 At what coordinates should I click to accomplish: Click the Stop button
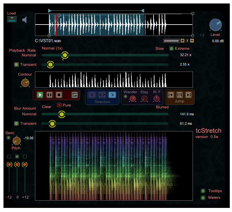pyautogui.click(x=59, y=95)
